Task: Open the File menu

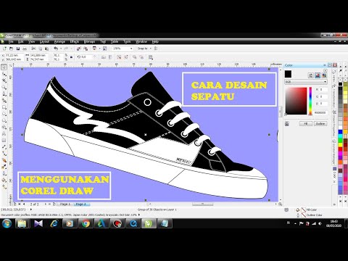Action: pos(11,41)
